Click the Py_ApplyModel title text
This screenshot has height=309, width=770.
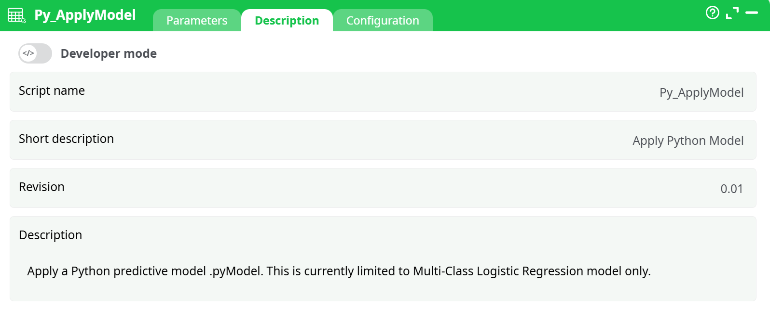click(86, 15)
